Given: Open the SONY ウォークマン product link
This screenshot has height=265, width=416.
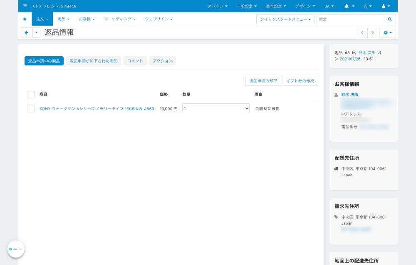Looking at the screenshot, I should pyautogui.click(x=97, y=109).
